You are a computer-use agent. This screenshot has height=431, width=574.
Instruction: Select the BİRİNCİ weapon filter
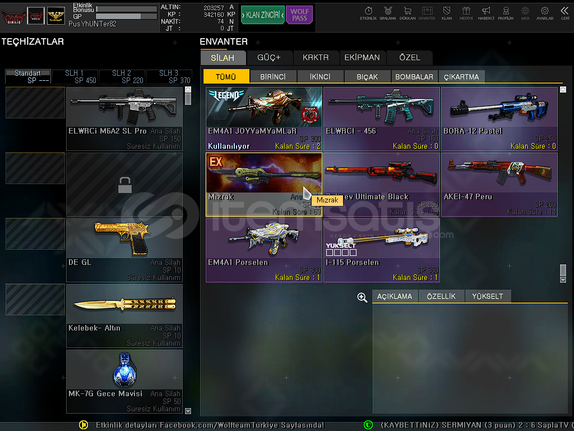point(273,76)
